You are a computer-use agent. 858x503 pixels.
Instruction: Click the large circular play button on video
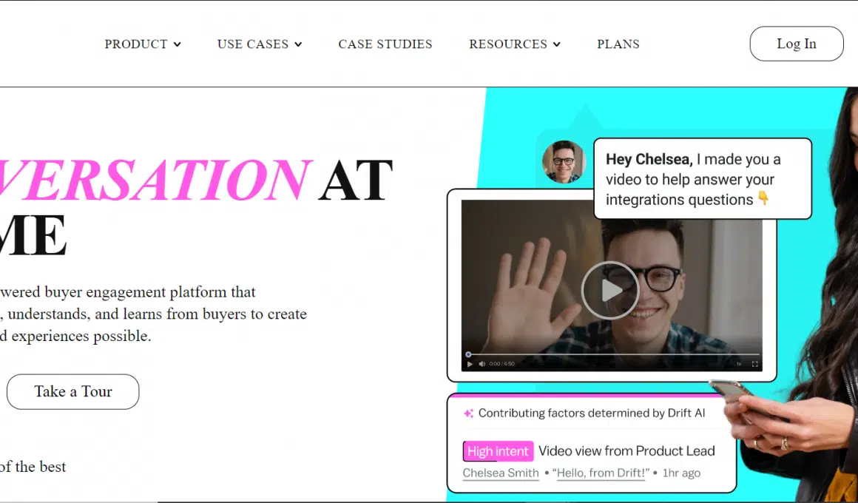pos(610,291)
